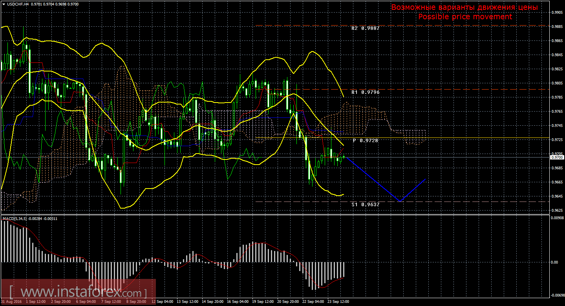Open the chart dropdown arrow beside USDCHF,H4

click(4, 4)
